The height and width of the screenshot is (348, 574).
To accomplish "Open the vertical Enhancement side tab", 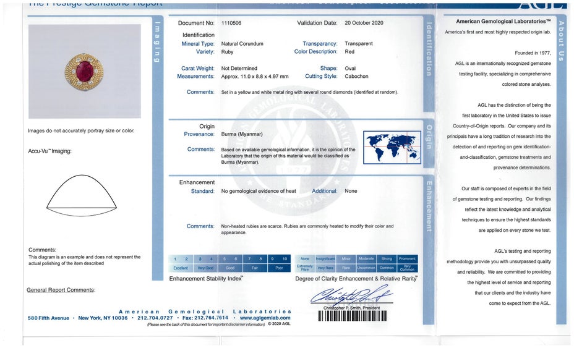I will point(428,206).
